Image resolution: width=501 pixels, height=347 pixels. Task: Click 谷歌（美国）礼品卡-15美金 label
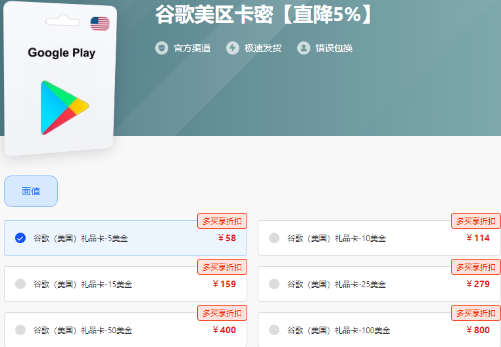83,285
